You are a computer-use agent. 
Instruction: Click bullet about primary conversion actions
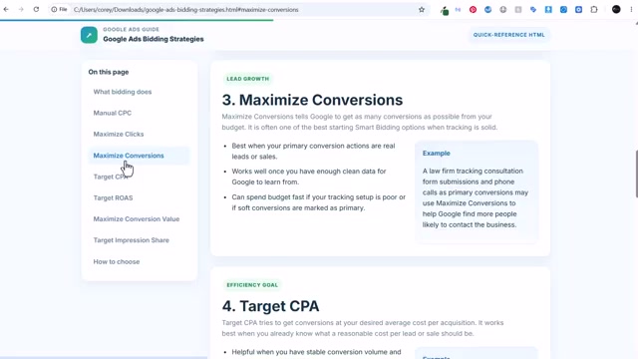313,151
